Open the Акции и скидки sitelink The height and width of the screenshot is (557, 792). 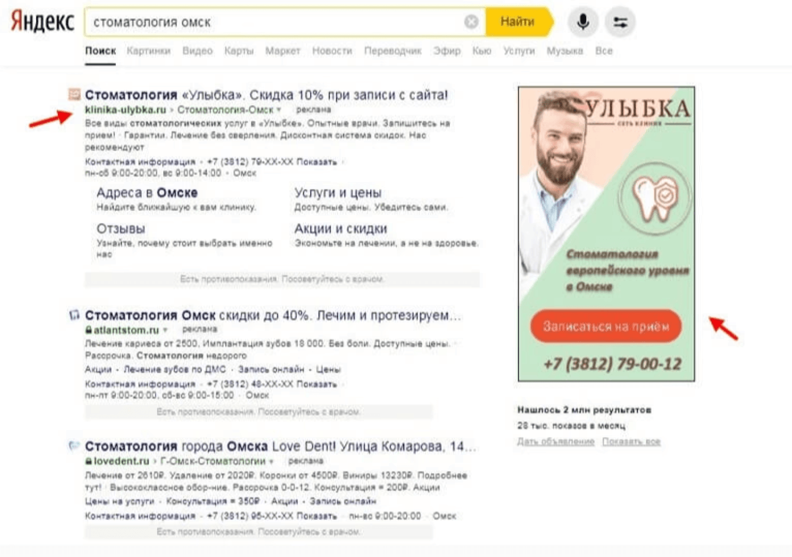[341, 229]
